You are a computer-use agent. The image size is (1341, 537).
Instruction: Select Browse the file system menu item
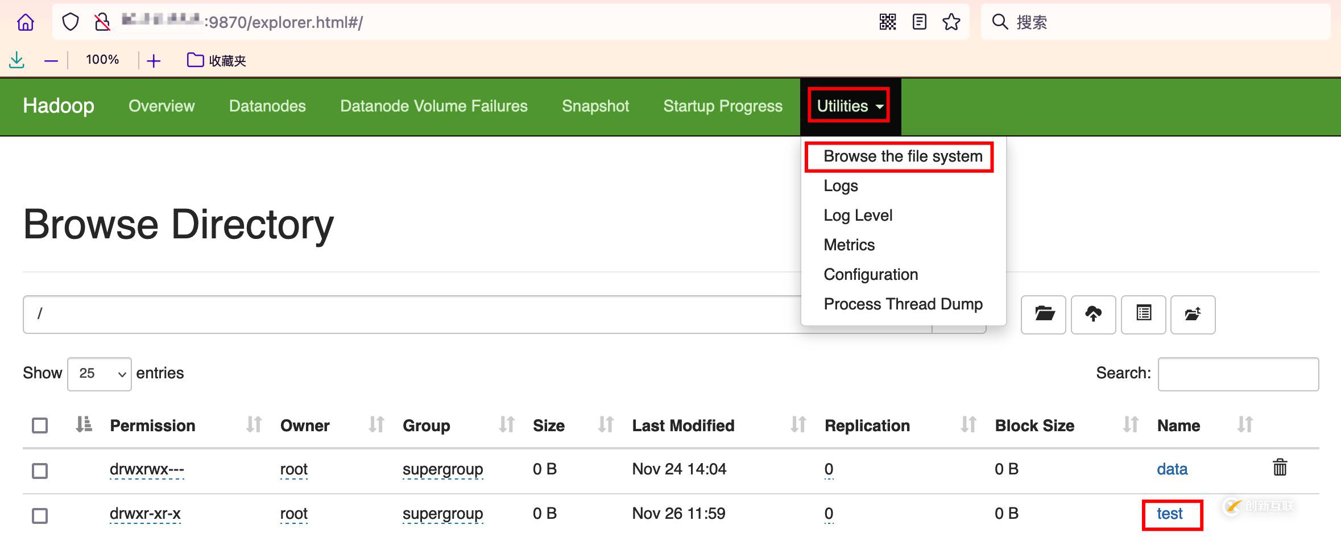[x=903, y=156]
